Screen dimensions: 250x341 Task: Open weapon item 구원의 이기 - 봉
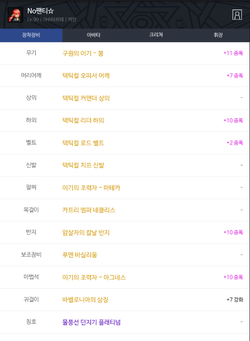point(83,53)
